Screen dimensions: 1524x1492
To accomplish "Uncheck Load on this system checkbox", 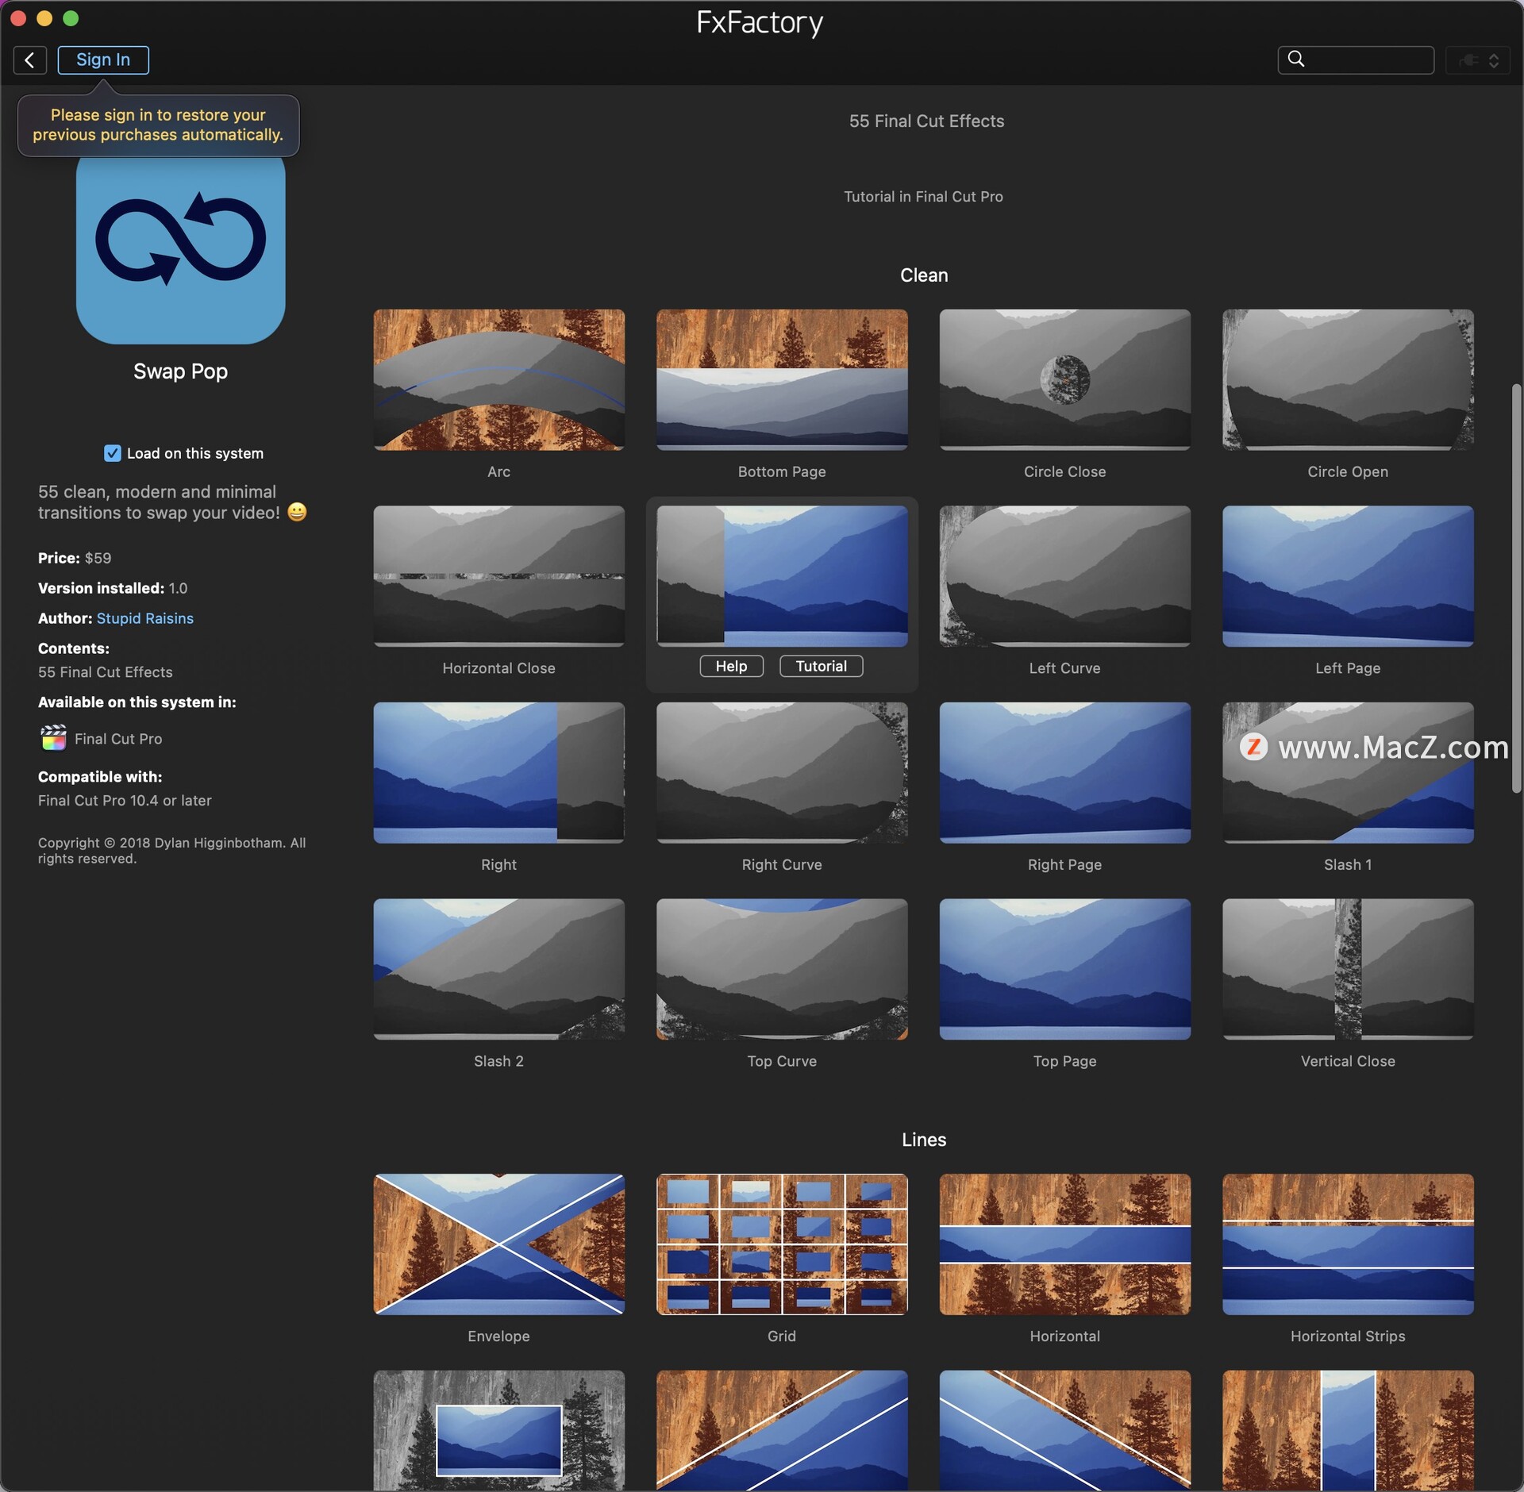I will pos(113,453).
